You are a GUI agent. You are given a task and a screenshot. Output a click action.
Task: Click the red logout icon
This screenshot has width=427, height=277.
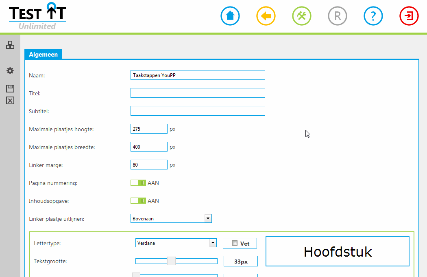tap(409, 16)
